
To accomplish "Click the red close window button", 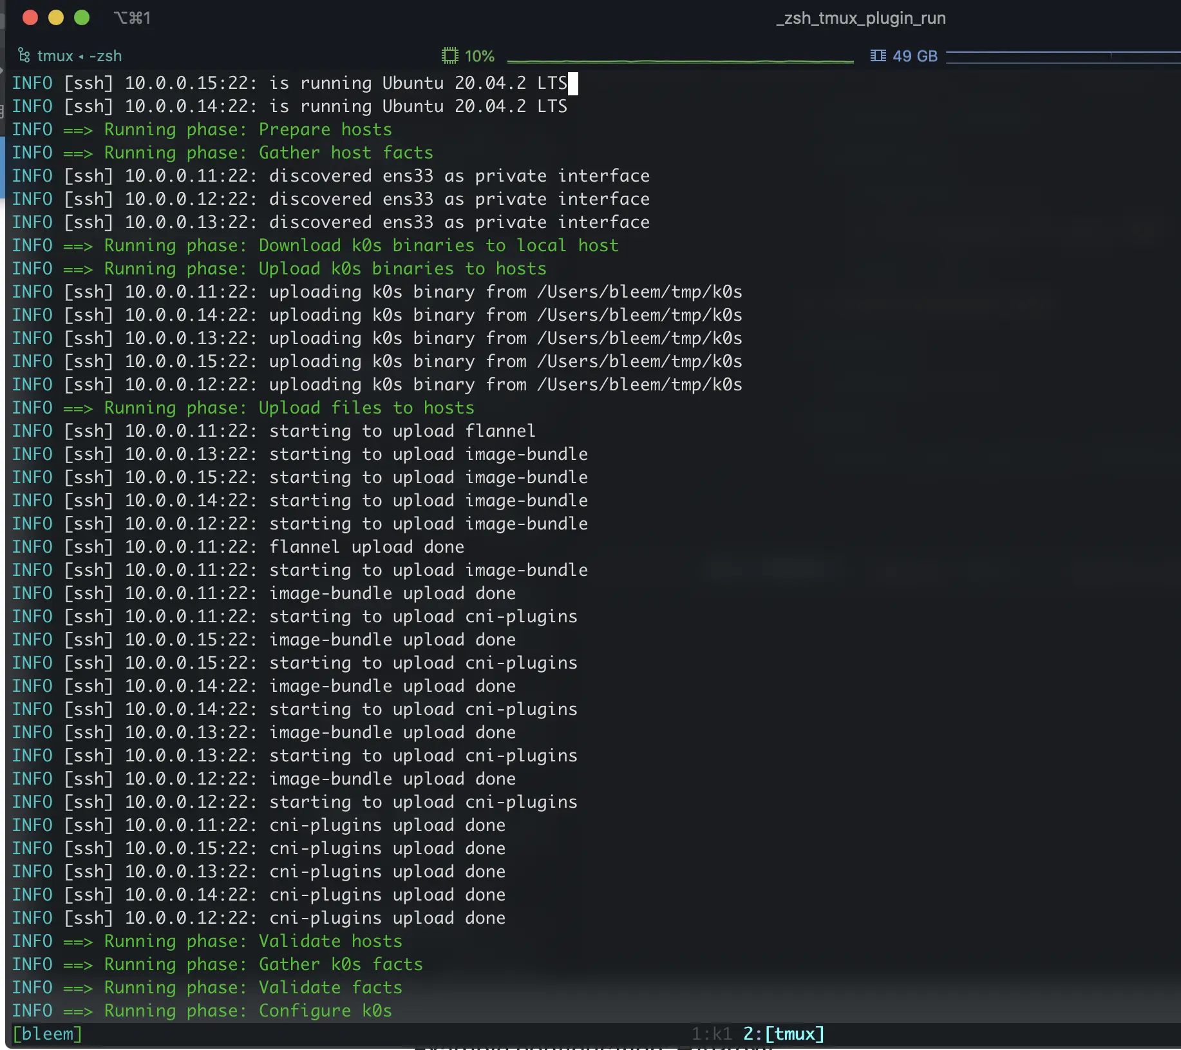I will 30,17.
